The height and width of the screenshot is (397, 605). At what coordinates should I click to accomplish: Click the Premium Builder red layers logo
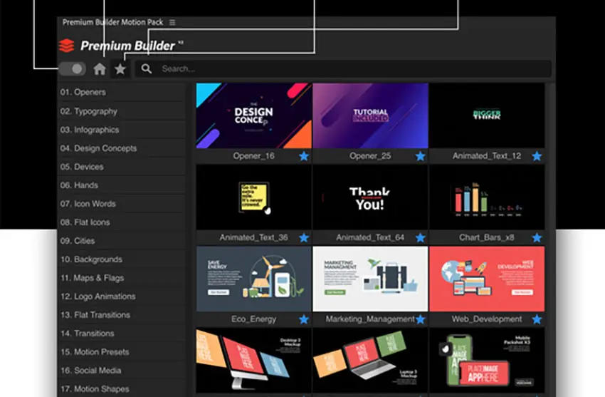(66, 46)
